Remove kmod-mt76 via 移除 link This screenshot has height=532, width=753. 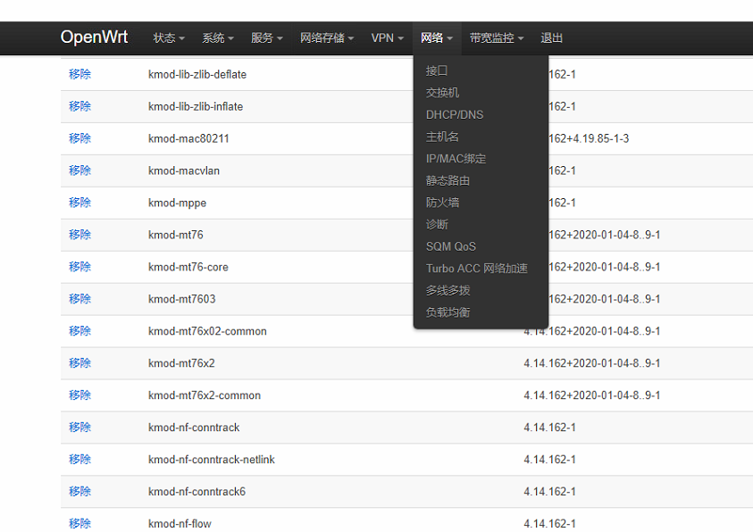[x=79, y=235]
